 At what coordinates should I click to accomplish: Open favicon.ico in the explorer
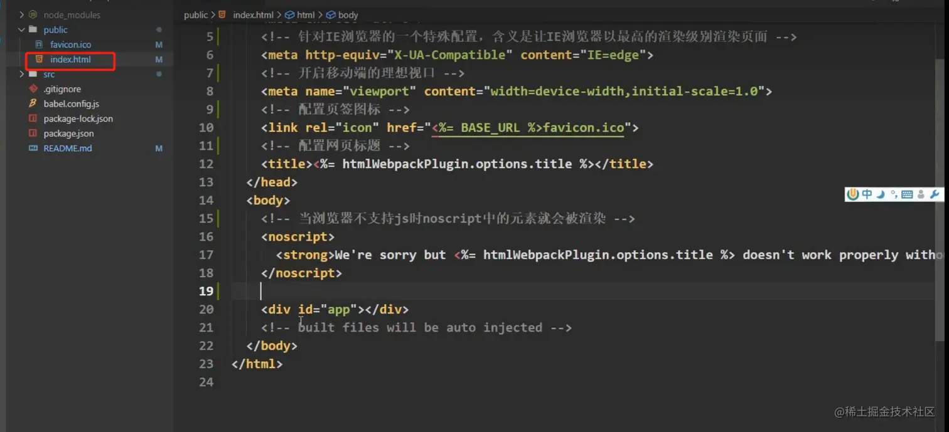(70, 45)
